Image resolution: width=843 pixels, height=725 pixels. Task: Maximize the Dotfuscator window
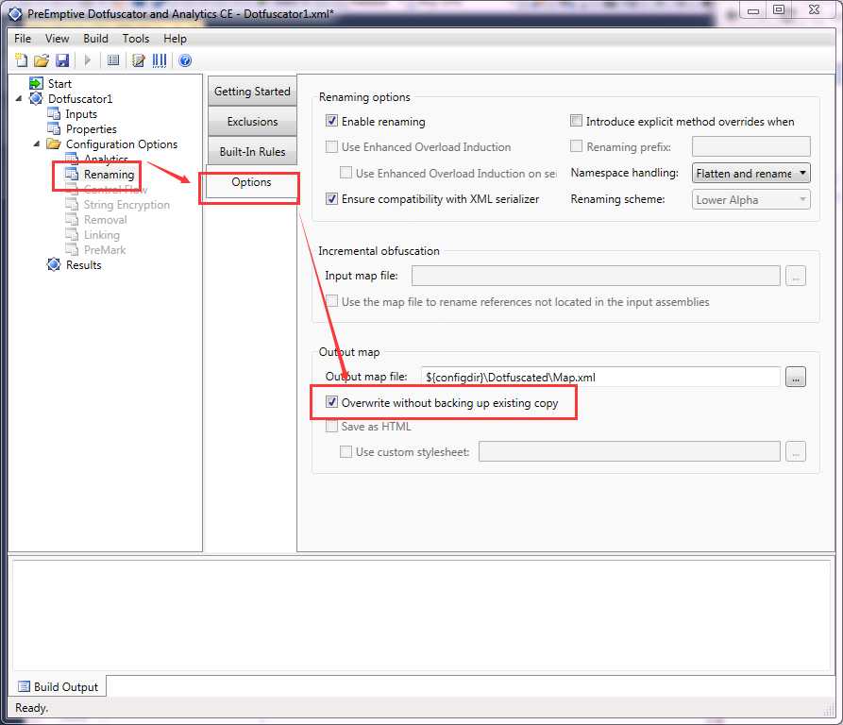click(x=779, y=9)
